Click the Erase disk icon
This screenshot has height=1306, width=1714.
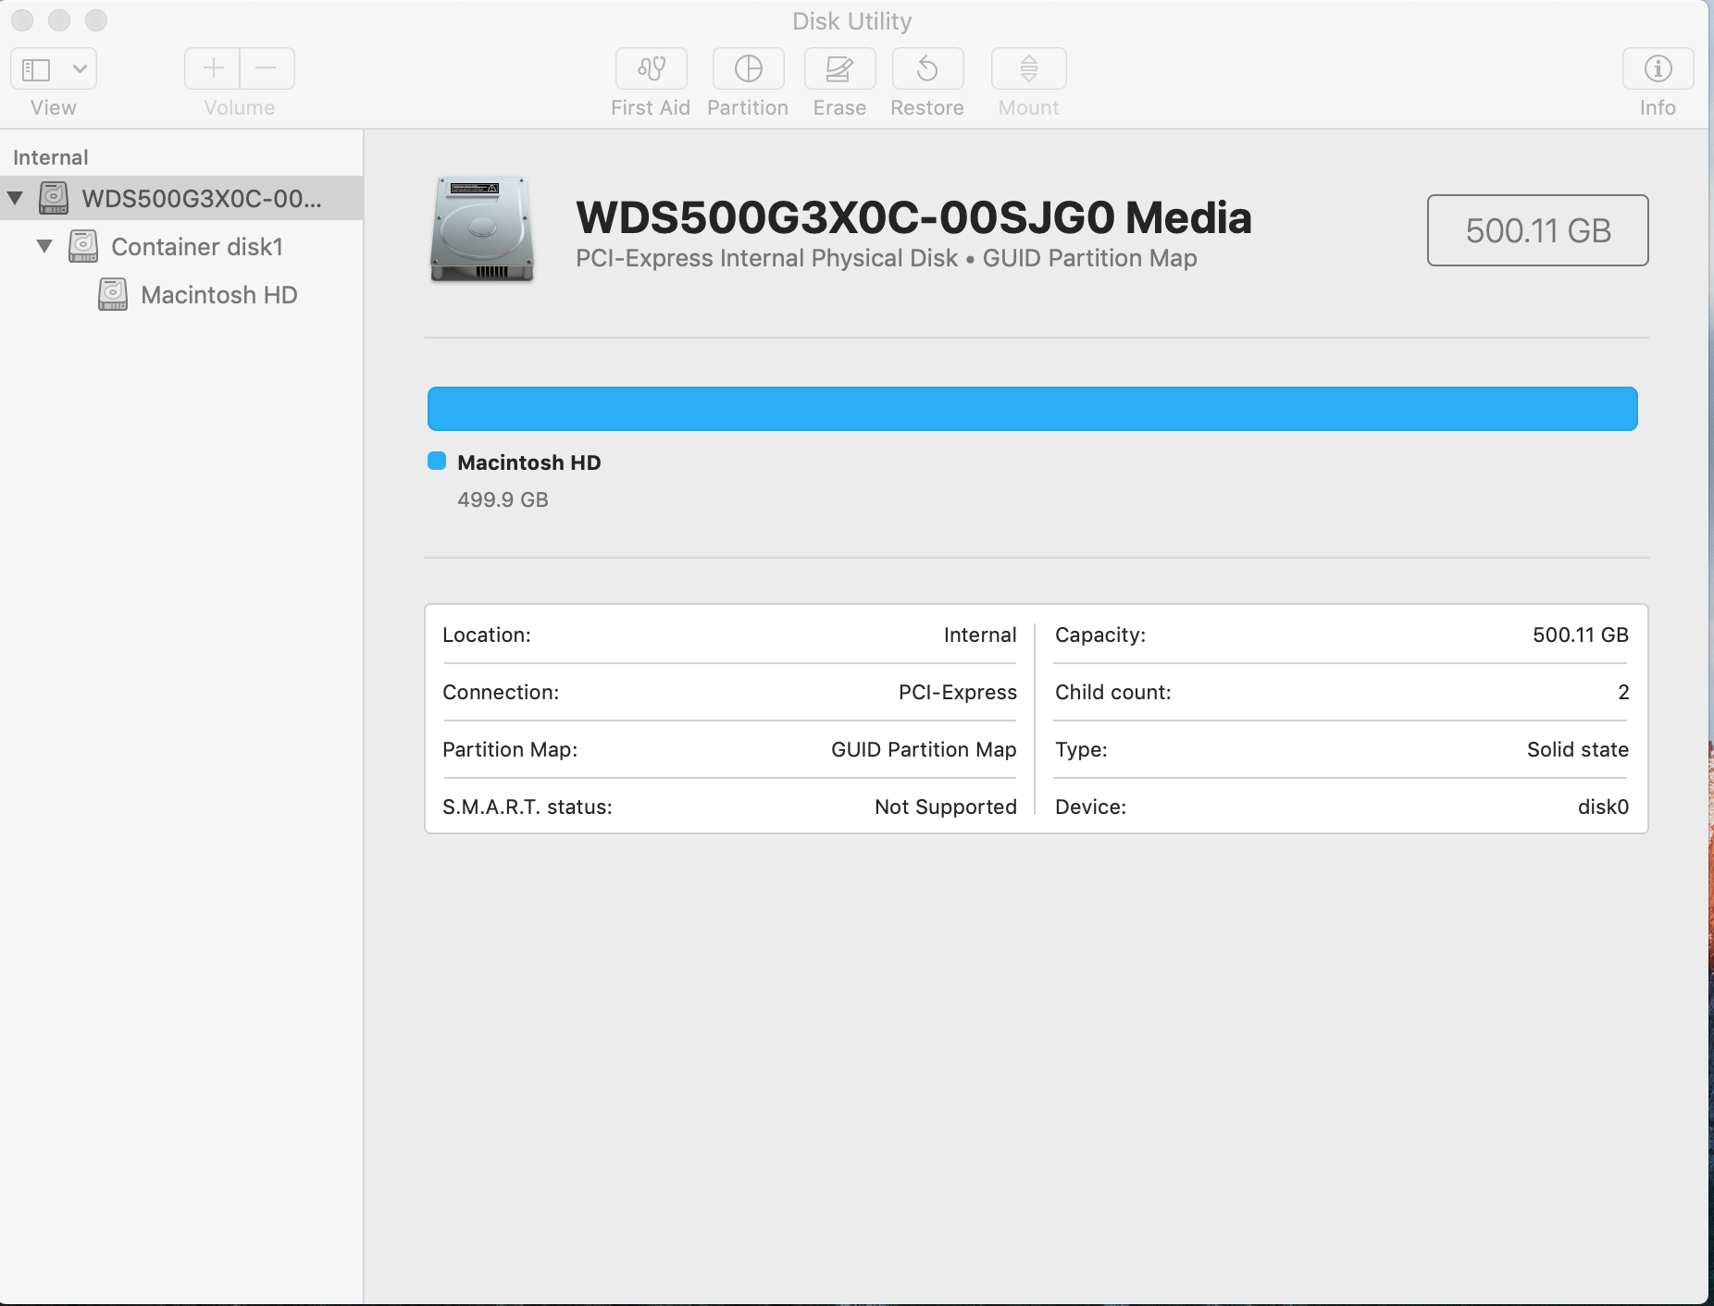click(839, 69)
